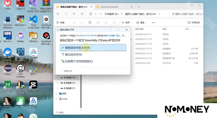Open OBS Desktop shortcut

20,71
